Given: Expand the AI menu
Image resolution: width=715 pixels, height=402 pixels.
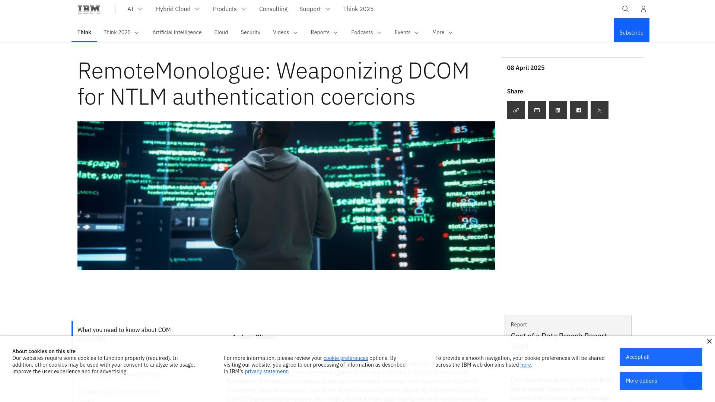Looking at the screenshot, I should [x=135, y=9].
